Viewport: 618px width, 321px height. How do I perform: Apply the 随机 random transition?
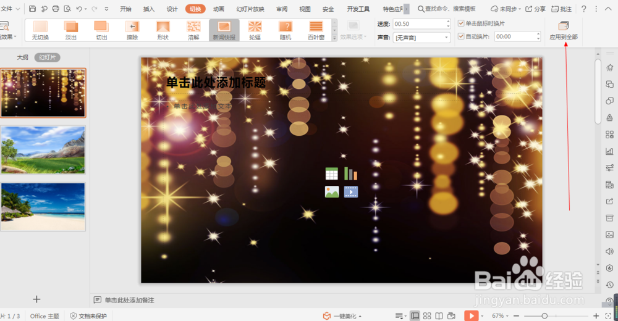[286, 31]
